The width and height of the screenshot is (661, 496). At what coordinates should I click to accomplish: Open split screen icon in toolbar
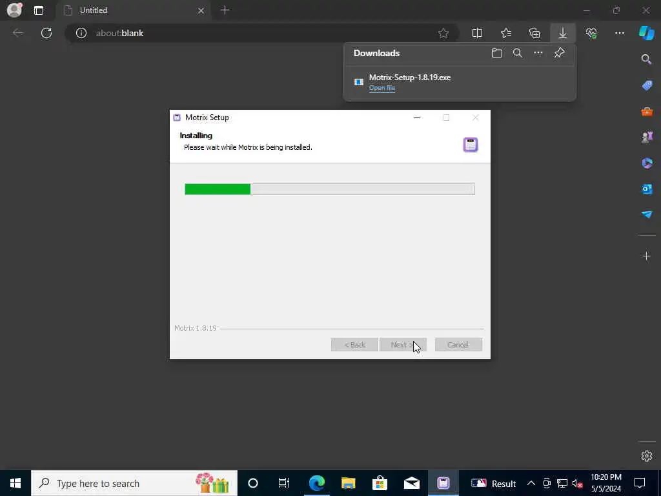pyautogui.click(x=477, y=33)
